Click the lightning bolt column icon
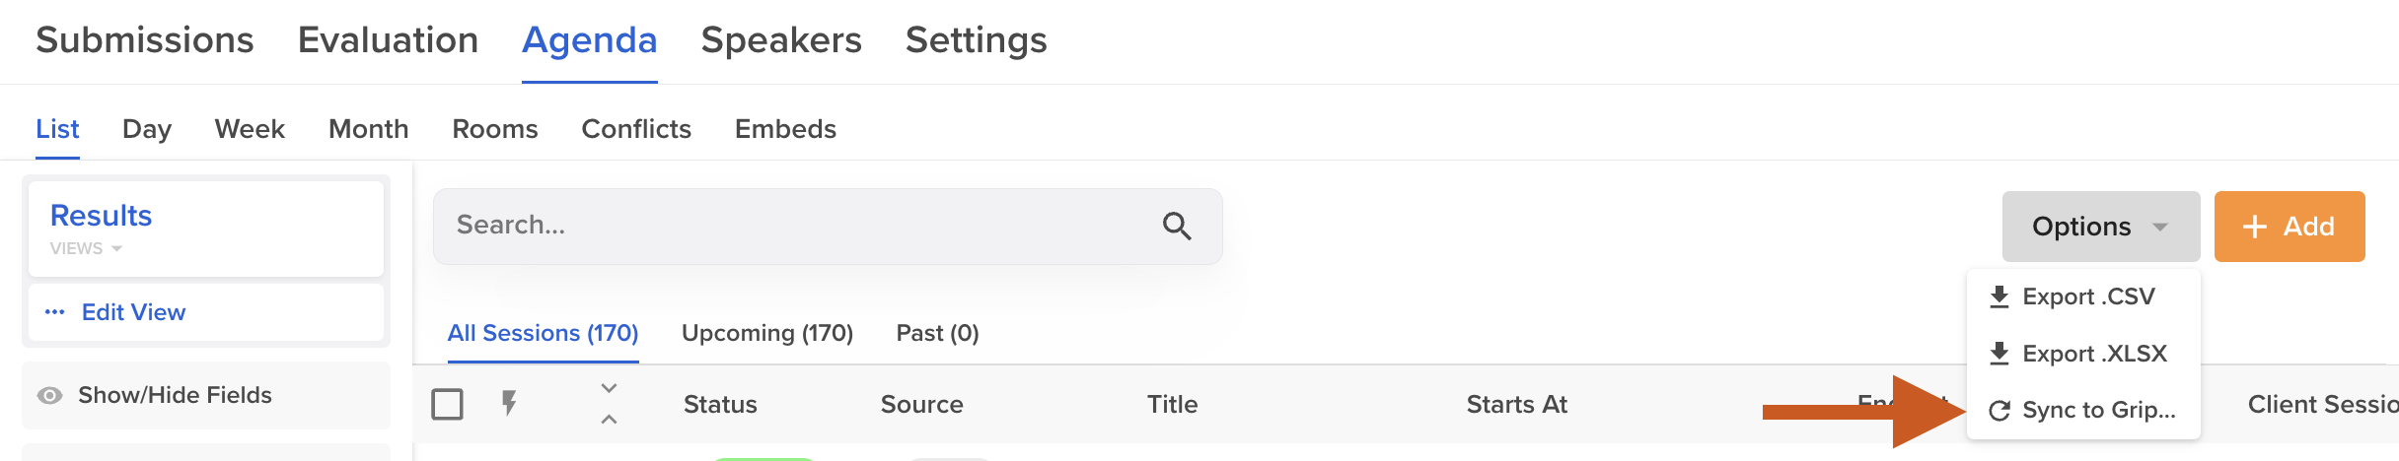Screen dimensions: 2399x461 pos(509,403)
